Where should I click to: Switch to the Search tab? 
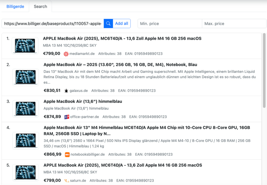coord(40,7)
